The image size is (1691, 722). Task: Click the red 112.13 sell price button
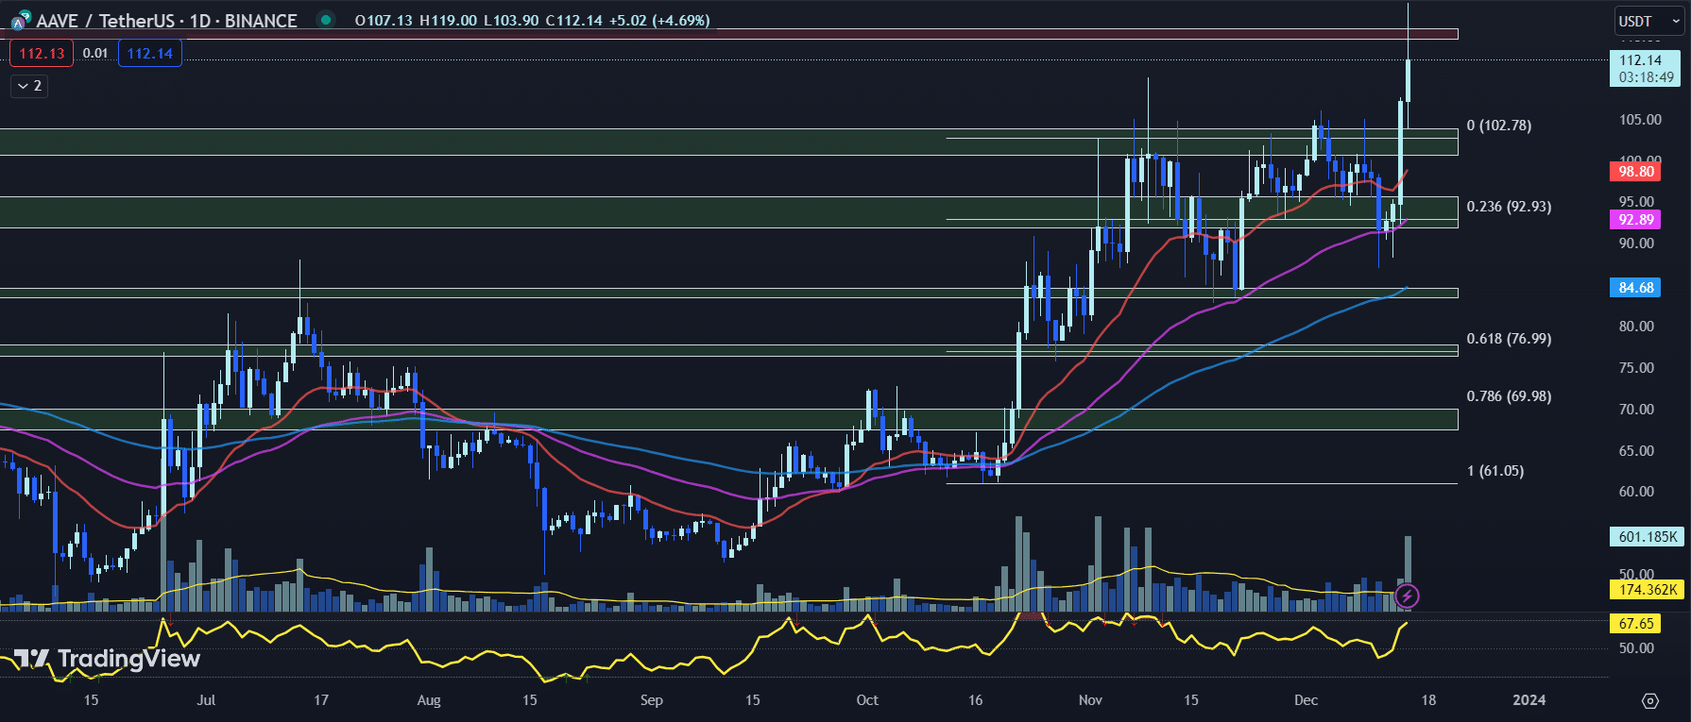coord(42,53)
